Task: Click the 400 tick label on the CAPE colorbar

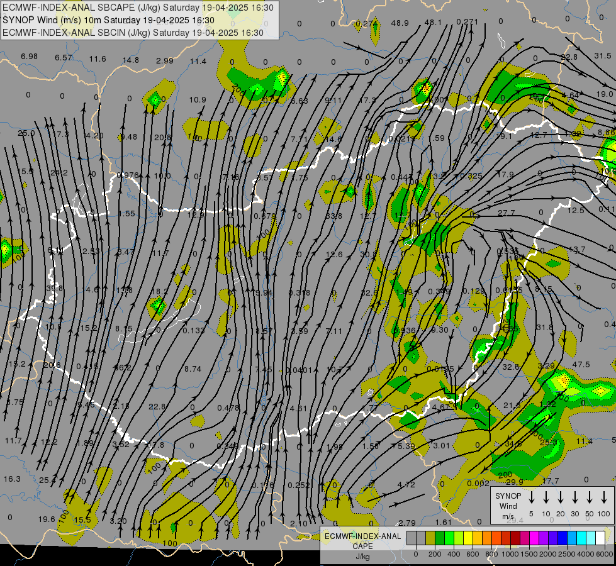Action: (454, 554)
